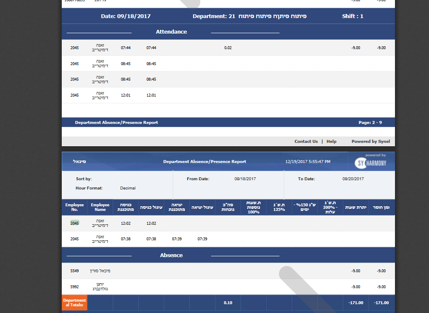The height and width of the screenshot is (313, 429).
Task: Click the Attendance section heading
Action: coord(171,32)
